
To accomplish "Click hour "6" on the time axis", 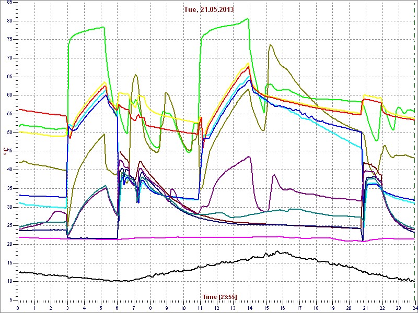I will (117, 308).
